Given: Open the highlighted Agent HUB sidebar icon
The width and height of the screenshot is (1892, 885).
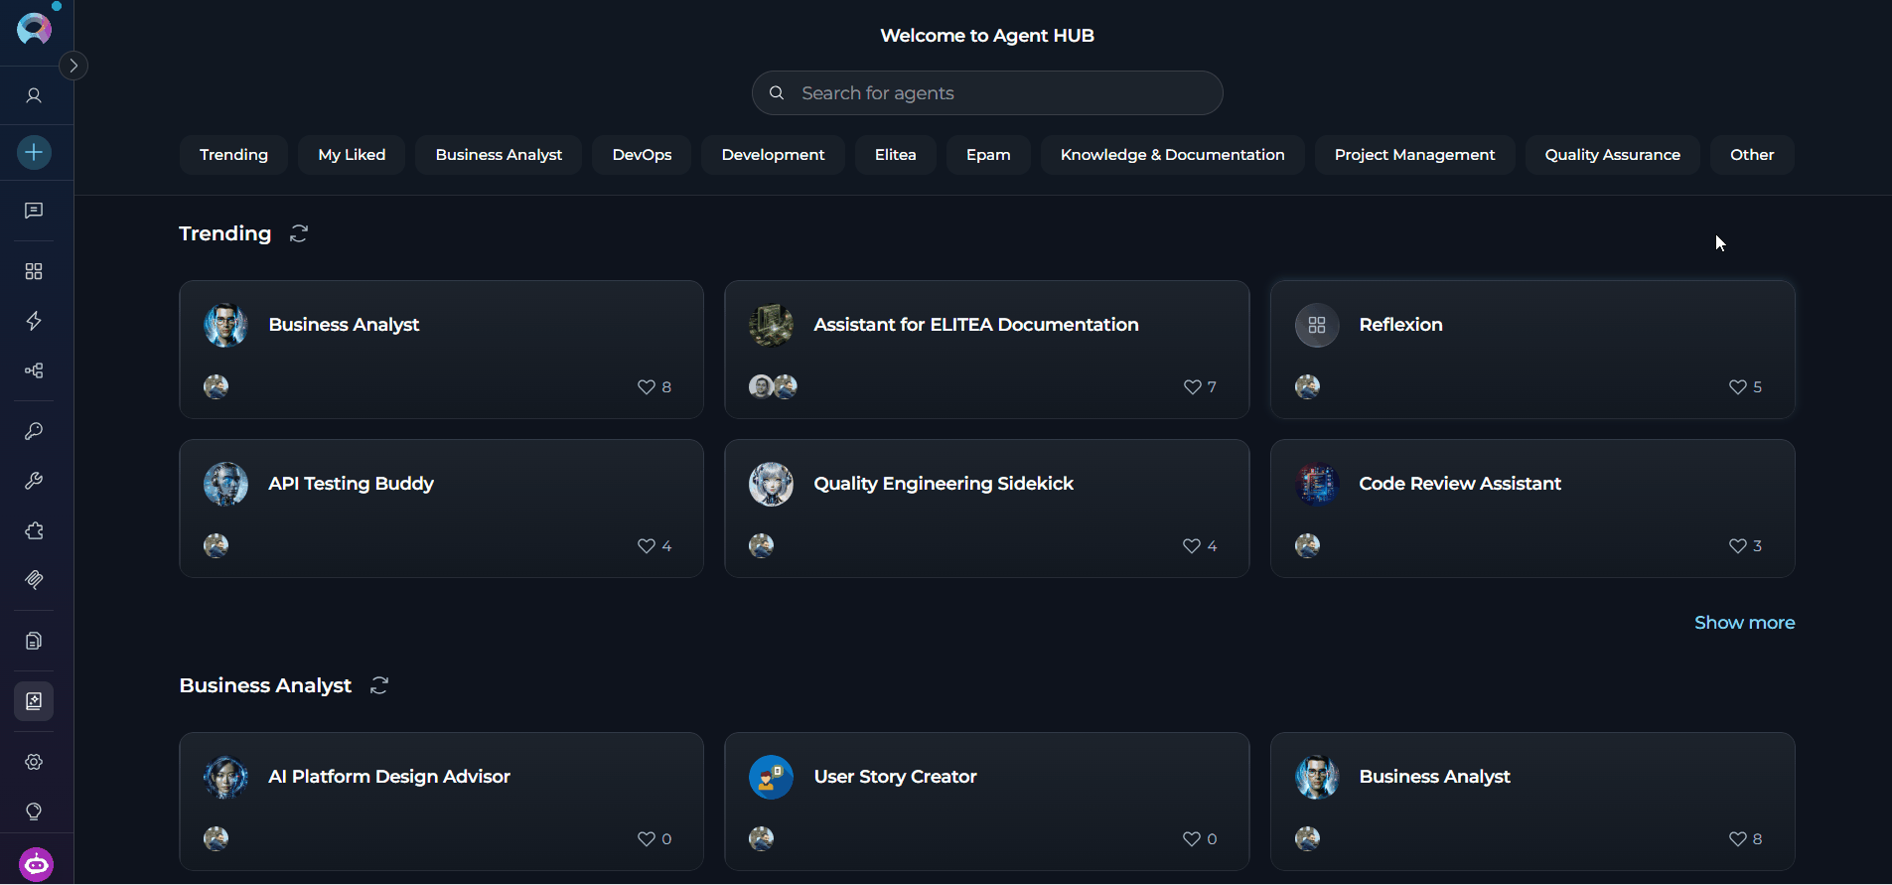Looking at the screenshot, I should pyautogui.click(x=34, y=701).
